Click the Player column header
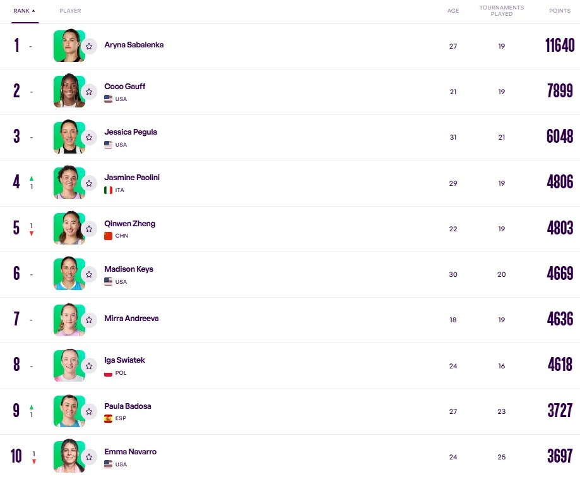This screenshot has height=479, width=580. pyautogui.click(x=70, y=11)
